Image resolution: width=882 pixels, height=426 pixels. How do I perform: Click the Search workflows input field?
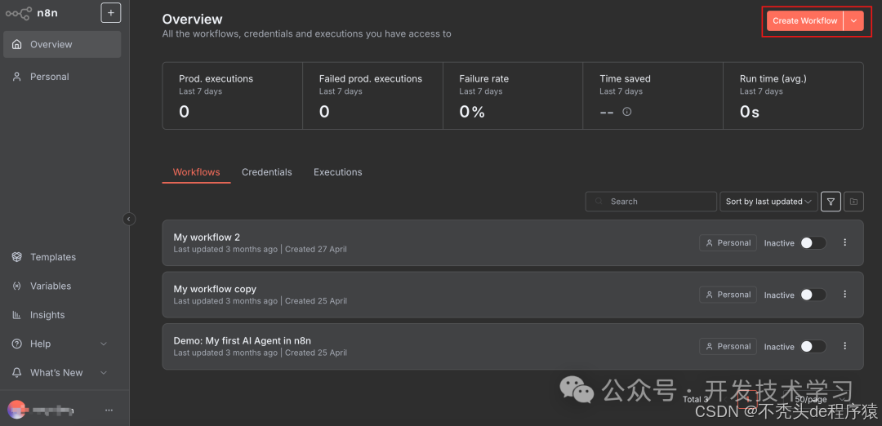pos(651,202)
